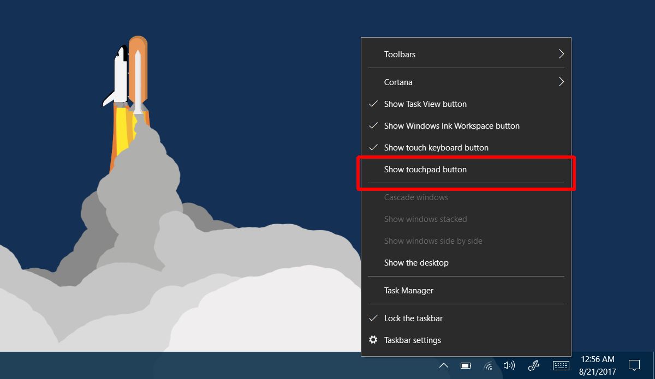Expand the Cortana submenu
Screen dimensions: 655x379
466,82
